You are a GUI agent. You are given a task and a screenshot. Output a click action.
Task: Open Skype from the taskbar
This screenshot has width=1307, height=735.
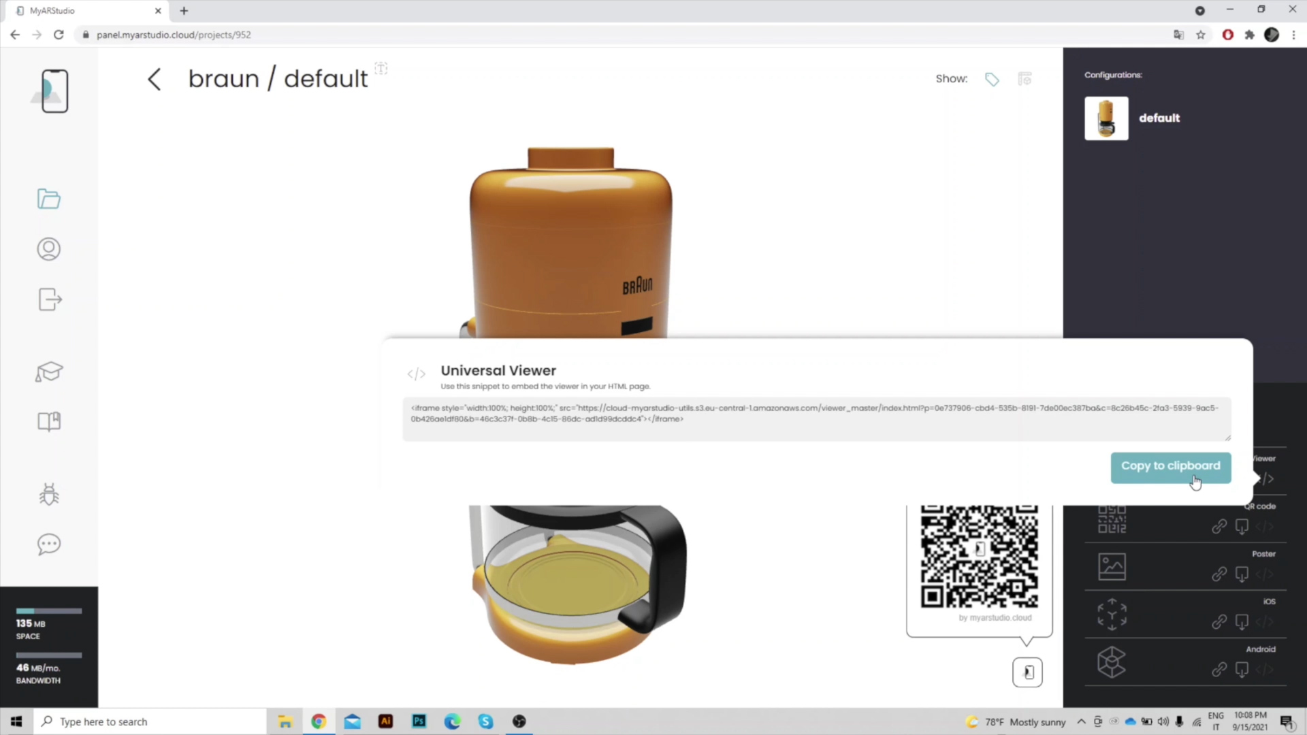point(485,721)
